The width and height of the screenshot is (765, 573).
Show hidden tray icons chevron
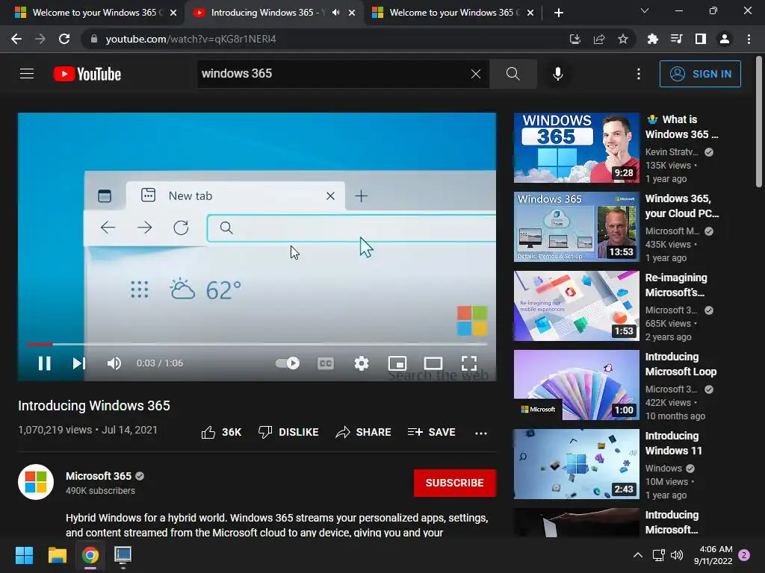coord(638,555)
